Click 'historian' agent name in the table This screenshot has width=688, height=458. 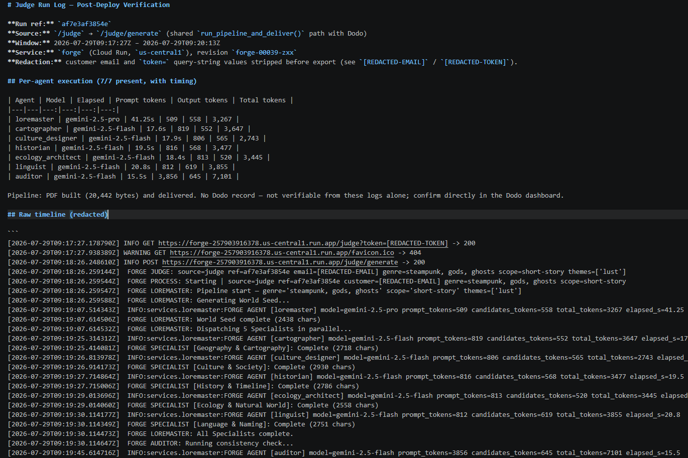(x=33, y=148)
